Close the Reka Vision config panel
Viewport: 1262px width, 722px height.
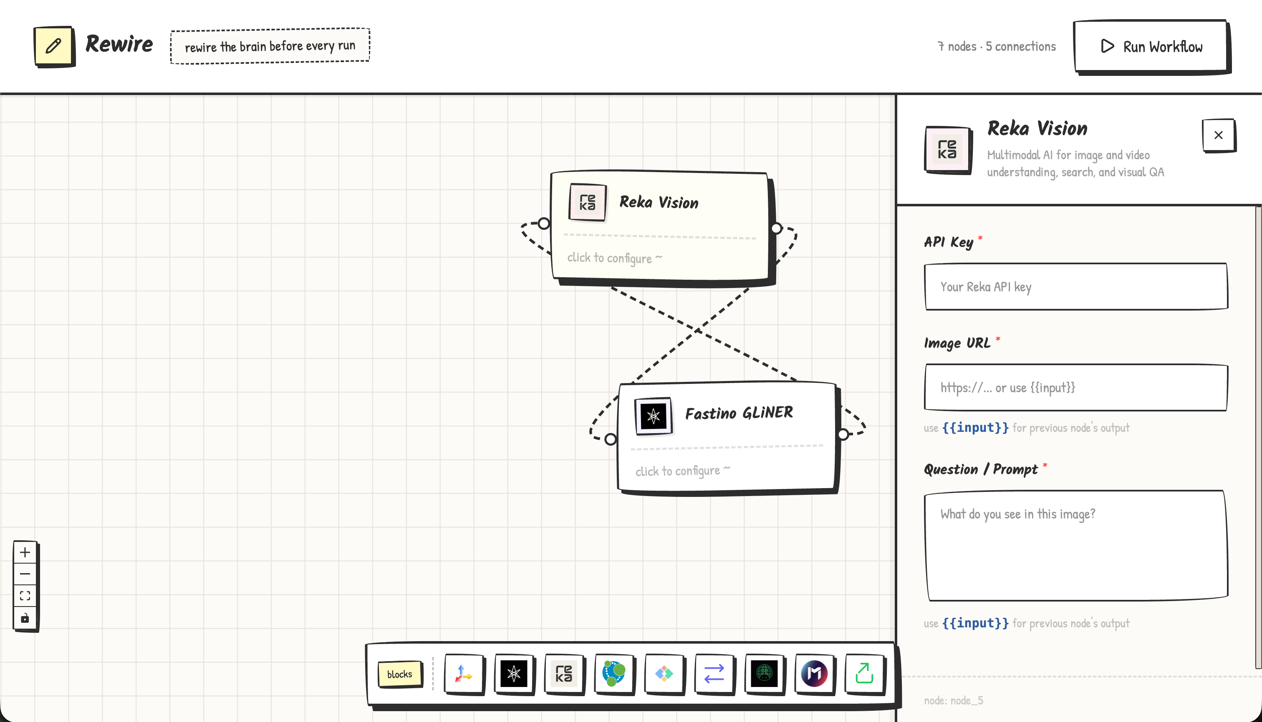tap(1218, 135)
